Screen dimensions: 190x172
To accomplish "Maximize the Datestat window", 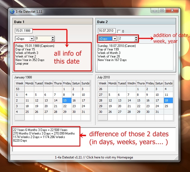I will pos(162,11).
